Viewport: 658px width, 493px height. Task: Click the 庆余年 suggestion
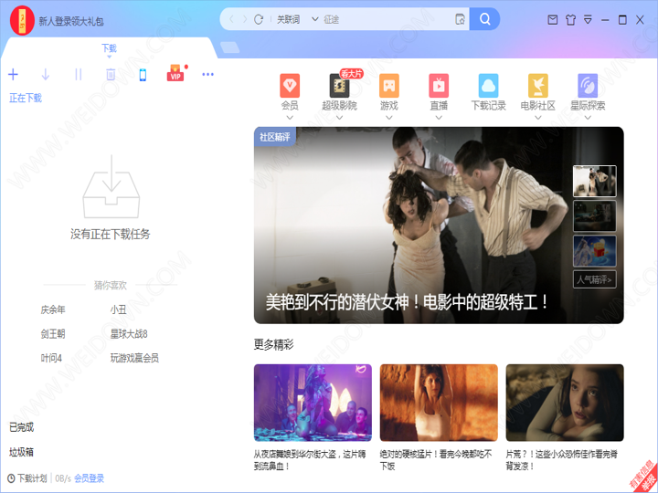click(53, 309)
